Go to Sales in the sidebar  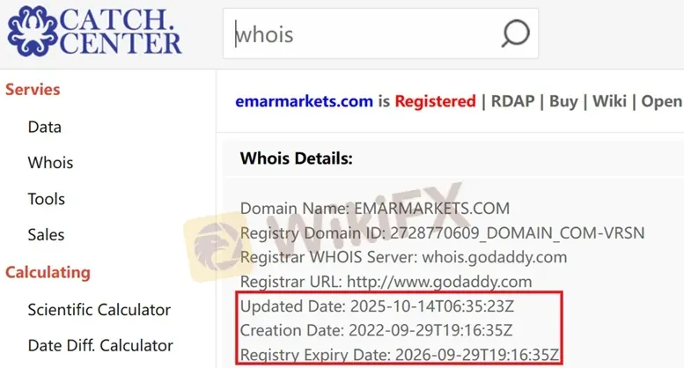click(46, 234)
